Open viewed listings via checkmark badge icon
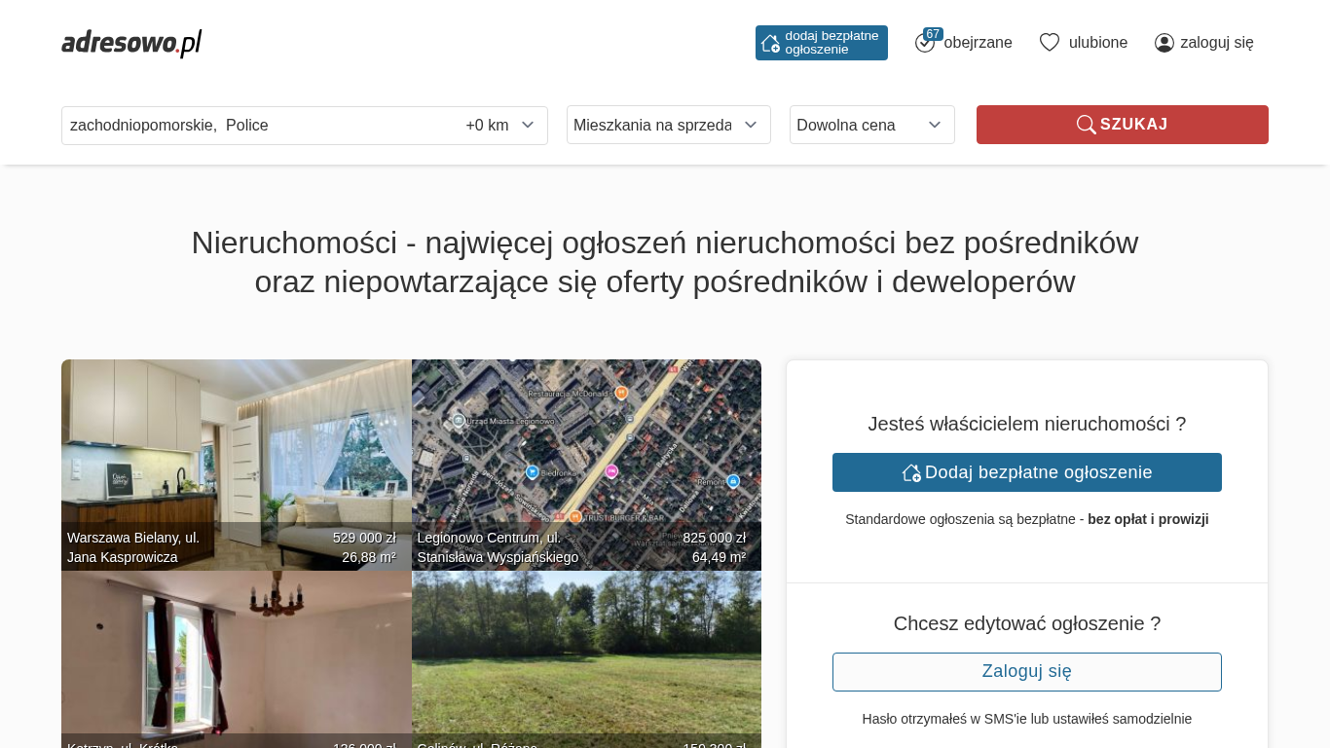The width and height of the screenshot is (1330, 748). tap(925, 43)
